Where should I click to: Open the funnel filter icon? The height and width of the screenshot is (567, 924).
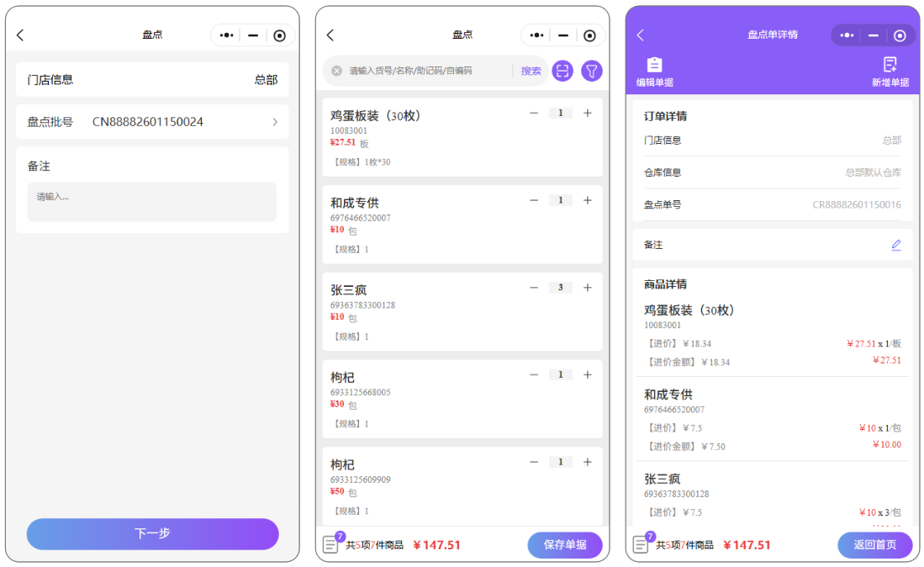click(592, 72)
